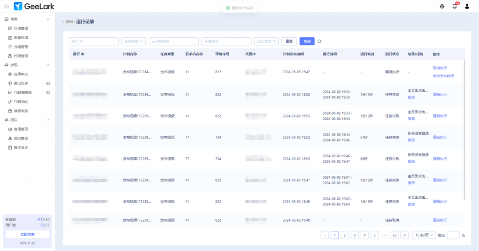479x251 pixels.
Task: Click the user profile avatar icon
Action: [x=467, y=6]
